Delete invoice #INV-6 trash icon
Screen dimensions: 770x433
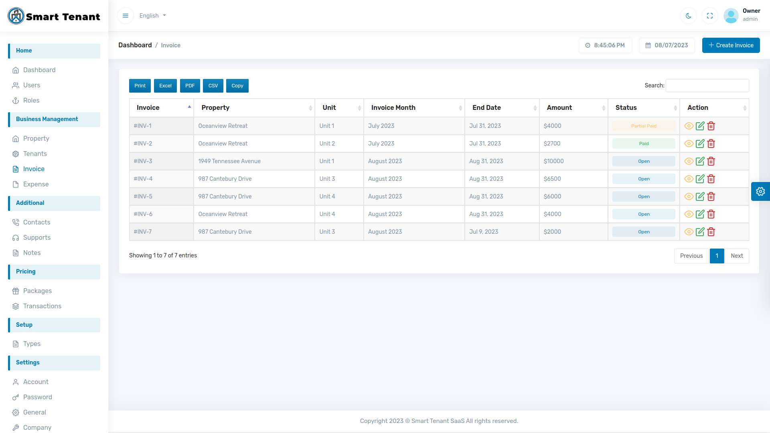(x=711, y=214)
